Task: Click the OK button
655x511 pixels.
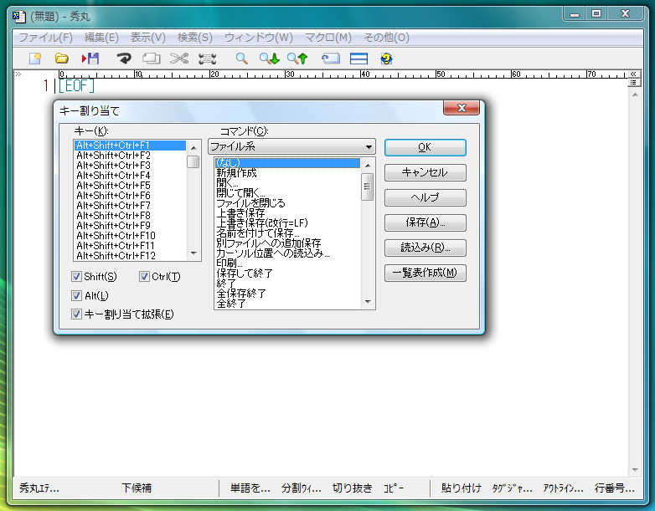Action: click(x=425, y=147)
